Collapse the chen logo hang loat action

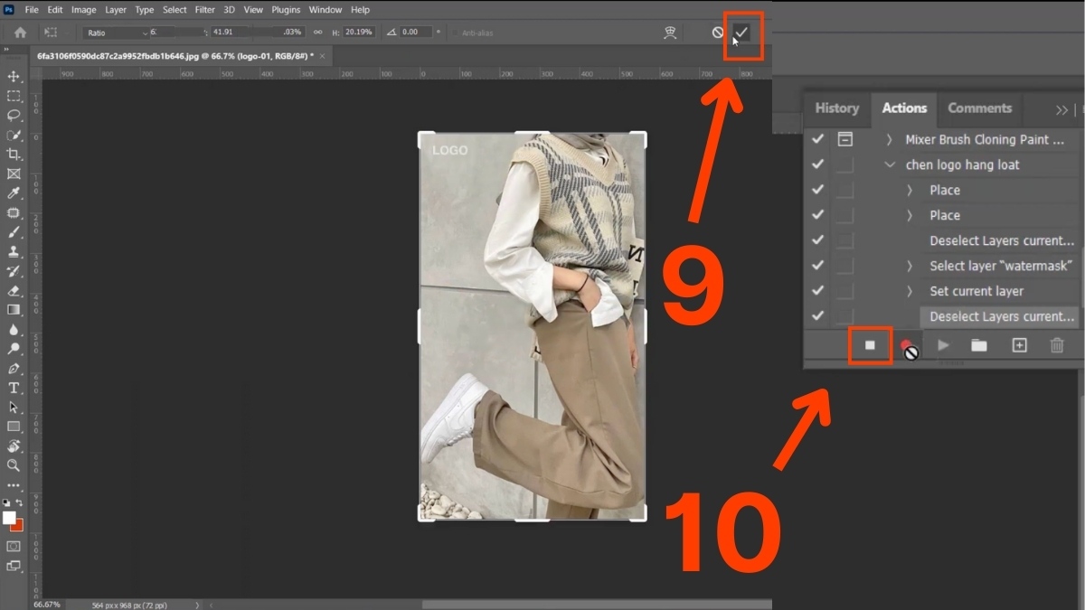tap(890, 164)
